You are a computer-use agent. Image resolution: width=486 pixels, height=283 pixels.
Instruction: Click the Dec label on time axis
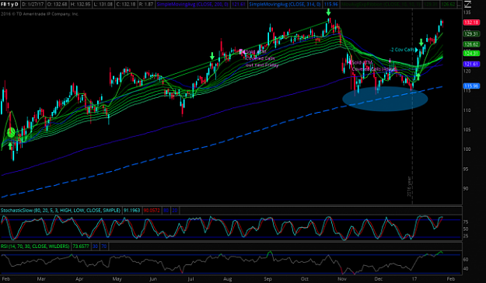(379, 279)
